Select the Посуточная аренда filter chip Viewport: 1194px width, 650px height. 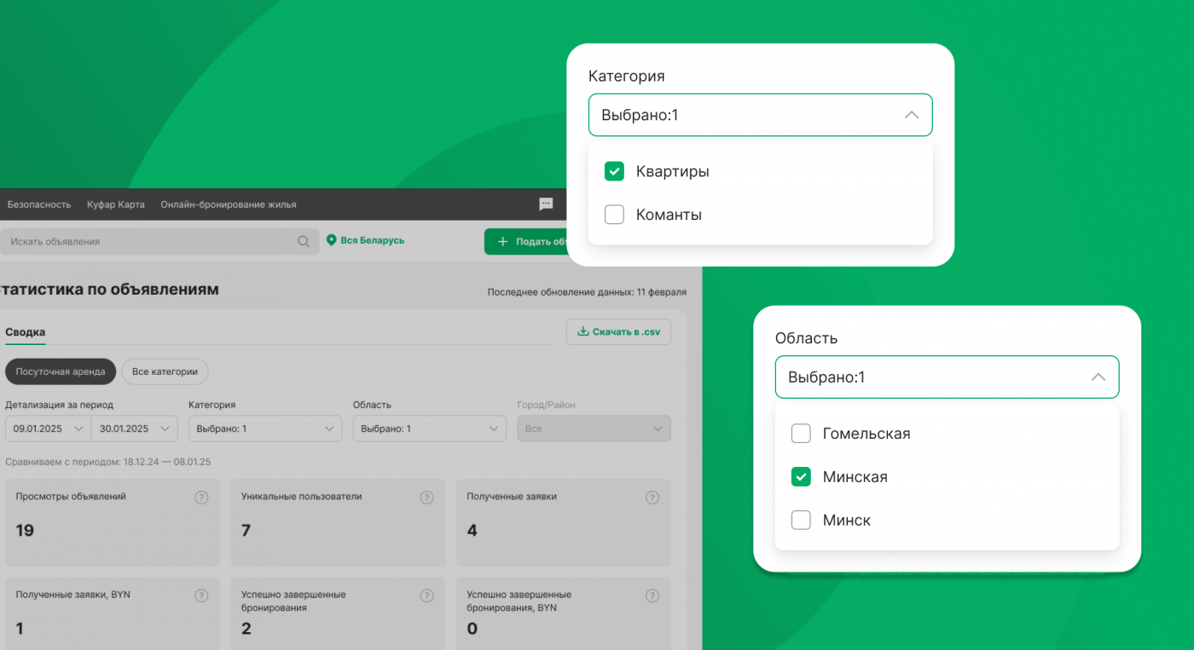[61, 371]
